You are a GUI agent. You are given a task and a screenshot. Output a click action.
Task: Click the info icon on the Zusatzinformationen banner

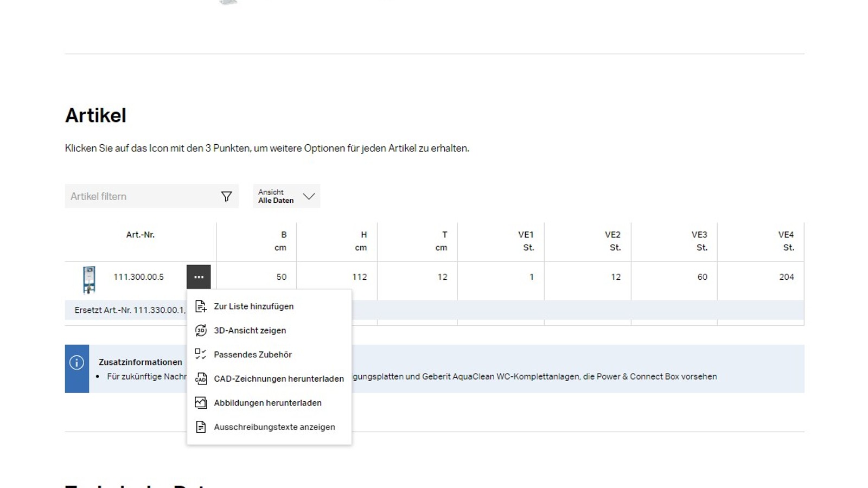point(76,362)
